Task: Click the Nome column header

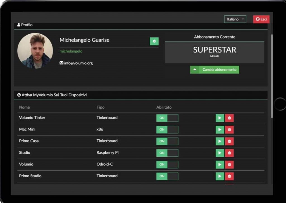Action: point(25,107)
